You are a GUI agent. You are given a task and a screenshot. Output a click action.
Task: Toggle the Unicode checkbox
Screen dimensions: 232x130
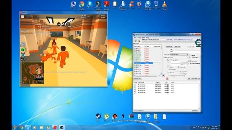coord(190,55)
